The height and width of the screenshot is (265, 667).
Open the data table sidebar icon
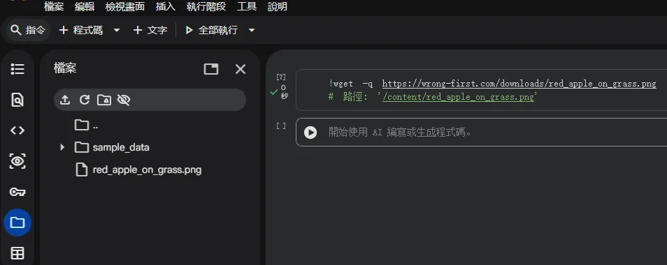[17, 253]
